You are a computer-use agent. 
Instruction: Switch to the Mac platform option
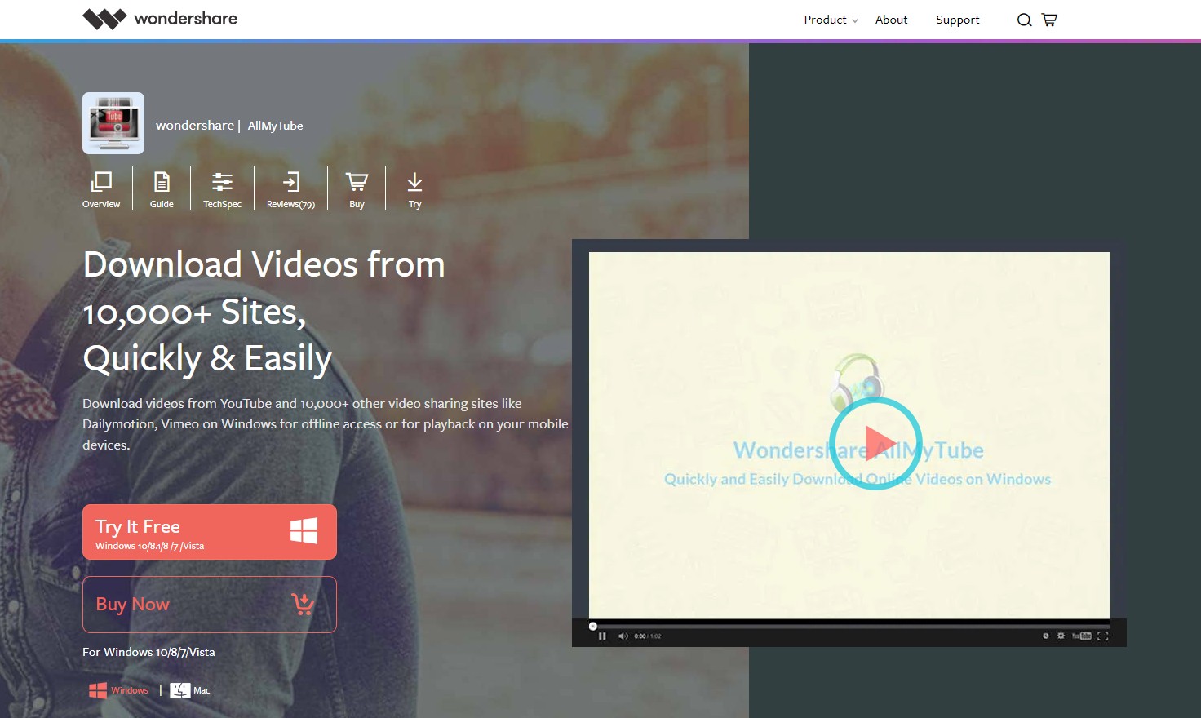pos(190,690)
